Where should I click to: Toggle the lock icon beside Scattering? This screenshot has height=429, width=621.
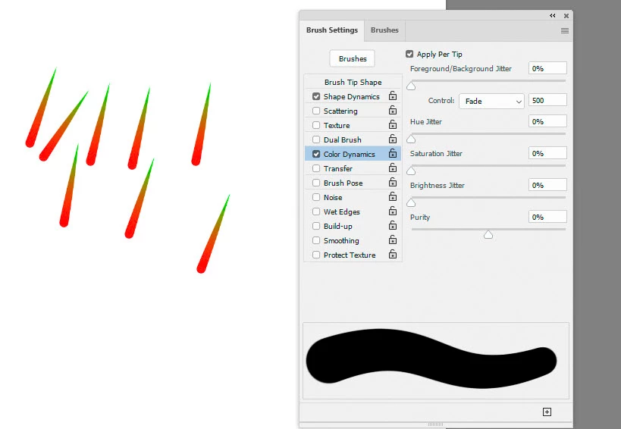pyautogui.click(x=393, y=110)
